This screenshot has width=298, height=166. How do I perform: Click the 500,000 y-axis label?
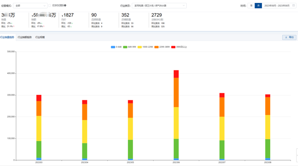click(x=11, y=51)
